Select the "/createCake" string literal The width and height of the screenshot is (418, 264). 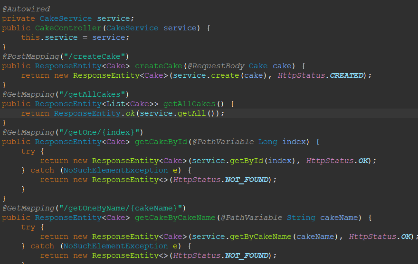click(x=95, y=56)
